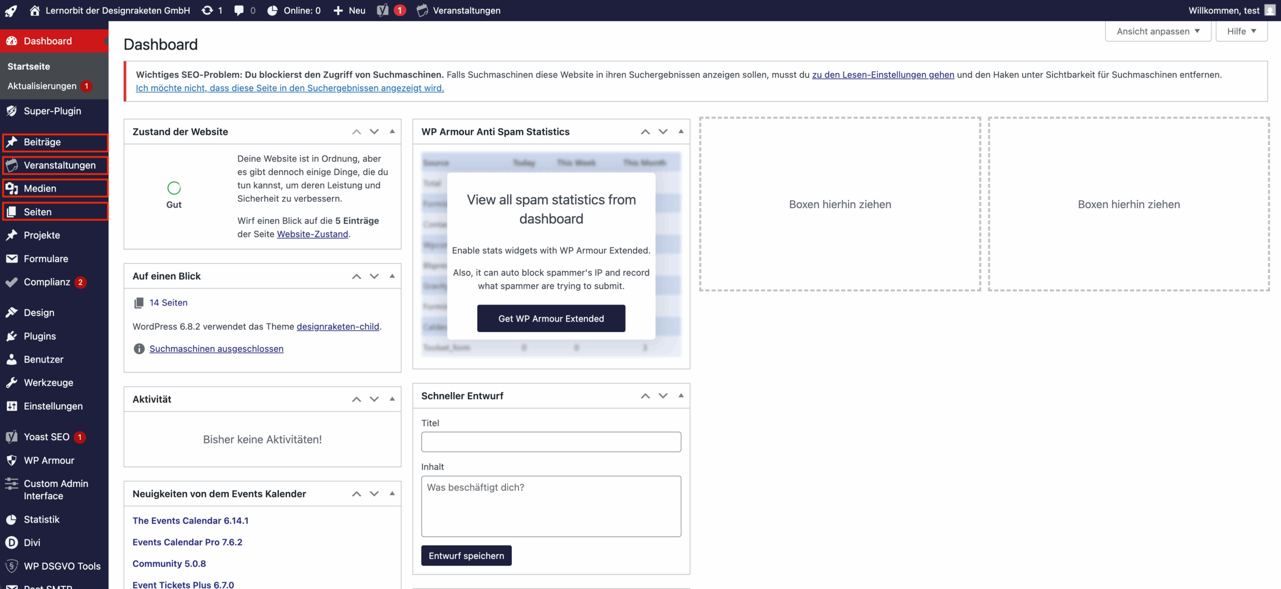Click the comments bubble icon in admin bar

coord(239,10)
